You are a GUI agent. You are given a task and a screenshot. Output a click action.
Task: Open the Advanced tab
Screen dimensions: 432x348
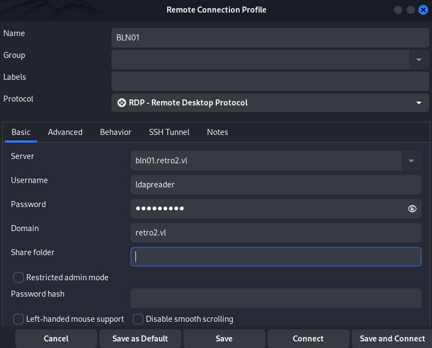[66, 132]
